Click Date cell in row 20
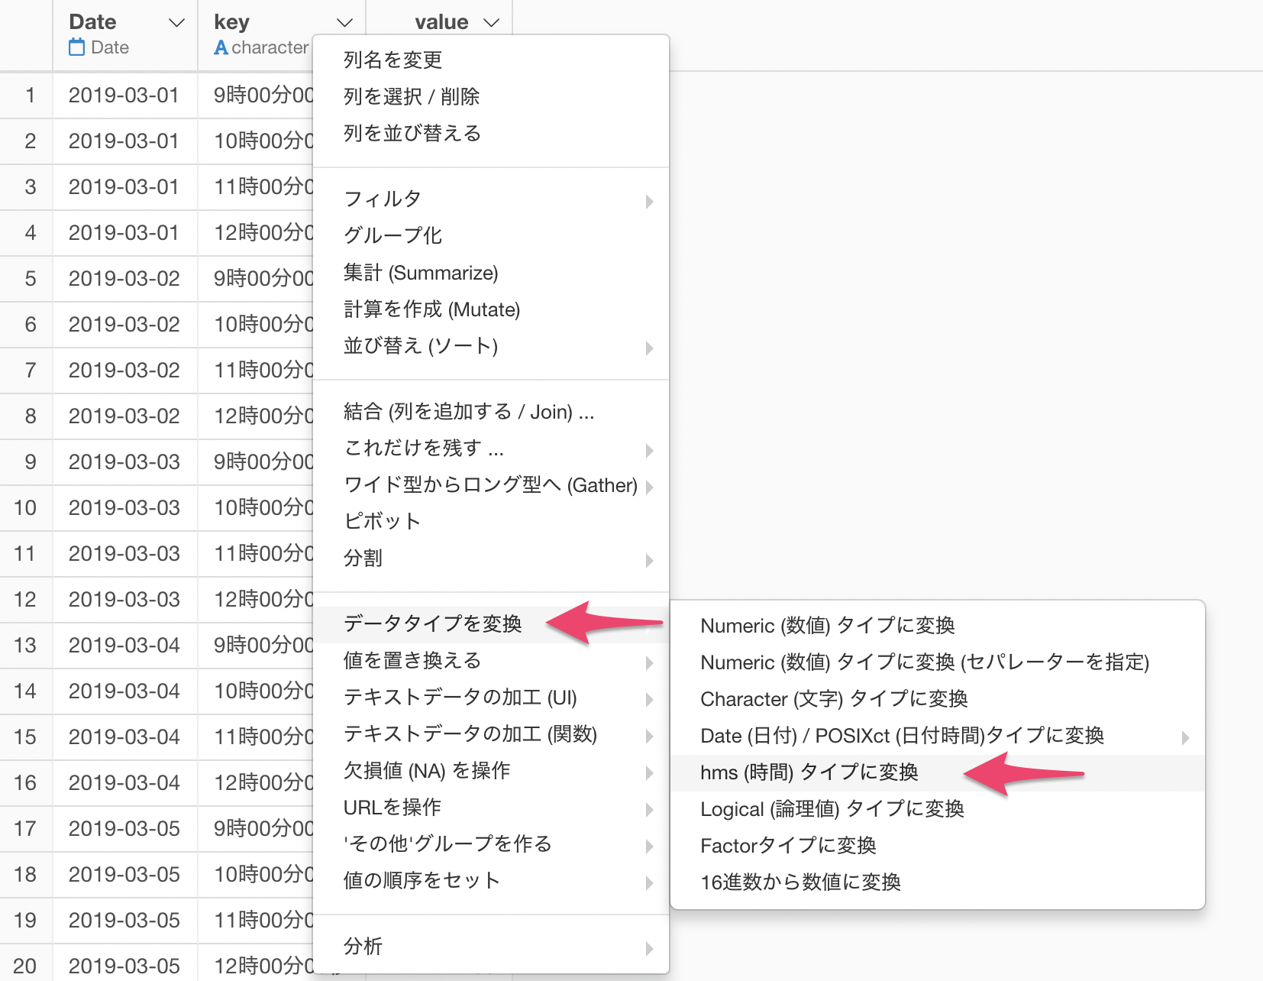 coord(125,966)
